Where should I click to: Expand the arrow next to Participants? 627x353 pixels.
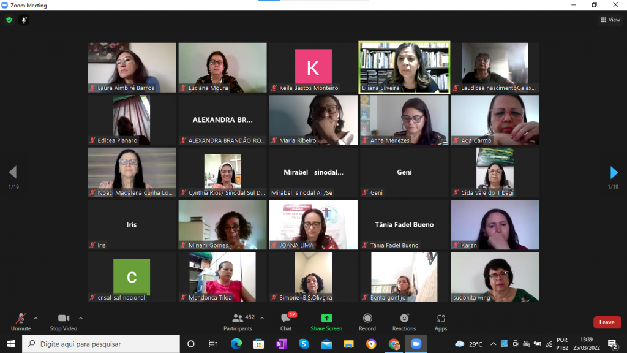[x=262, y=318]
